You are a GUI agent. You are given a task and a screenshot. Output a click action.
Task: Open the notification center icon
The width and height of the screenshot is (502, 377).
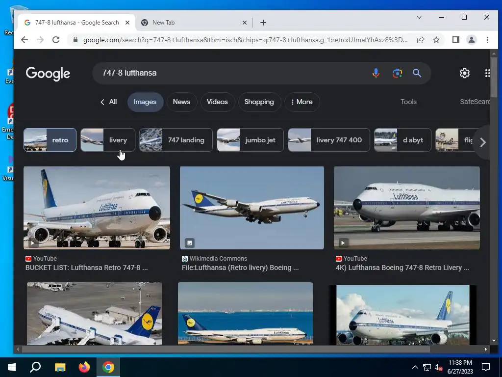coord(486,367)
